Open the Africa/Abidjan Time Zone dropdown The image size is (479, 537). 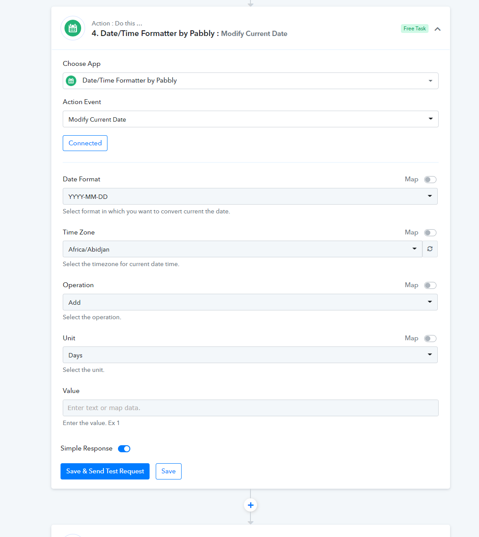[x=243, y=249]
